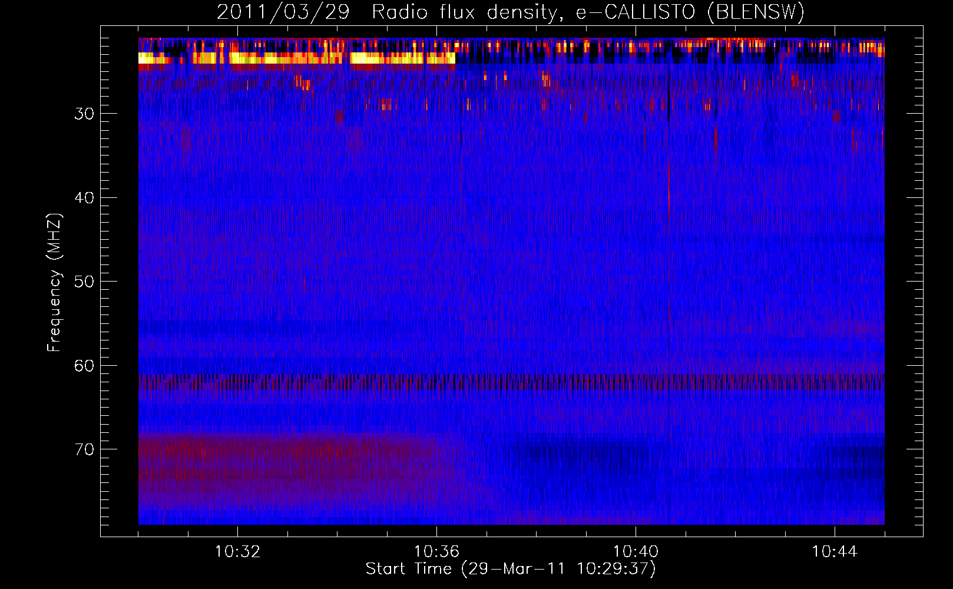Click the 'Start Time (29-Mar-11 10:29:37)' label
The image size is (953, 589).
click(x=511, y=569)
